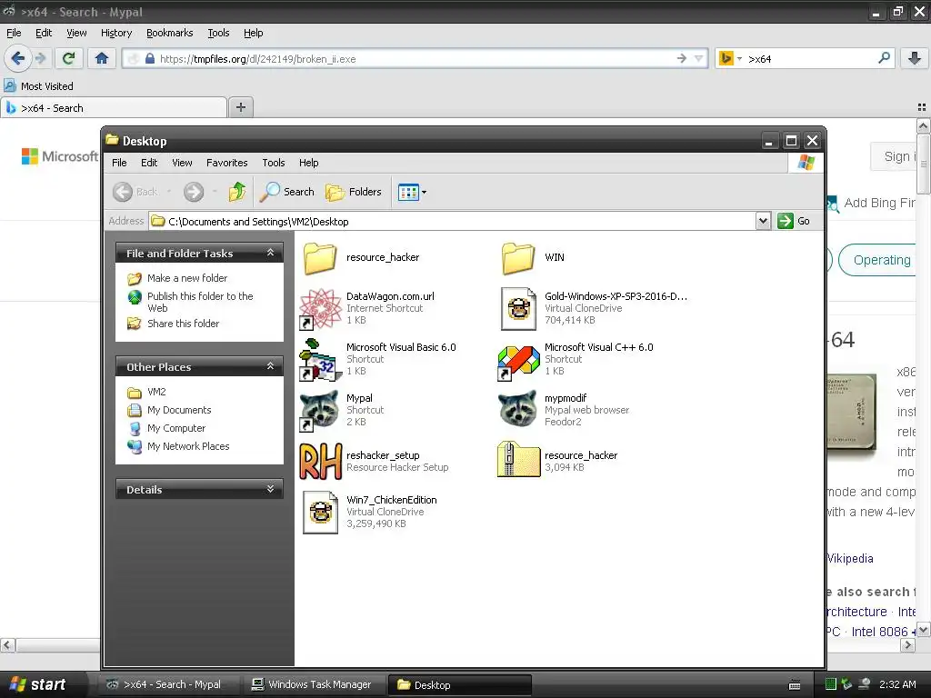Open a new tab with plus button
Image resolution: width=931 pixels, height=698 pixels.
240,107
